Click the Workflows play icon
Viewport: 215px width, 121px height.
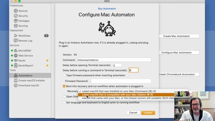(x=16, y=36)
